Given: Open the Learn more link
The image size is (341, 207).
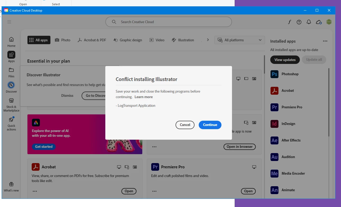Looking at the screenshot, I should [x=144, y=97].
